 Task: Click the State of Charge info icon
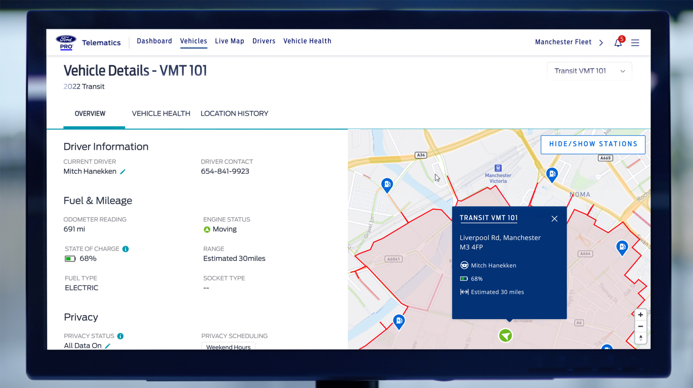(x=125, y=249)
